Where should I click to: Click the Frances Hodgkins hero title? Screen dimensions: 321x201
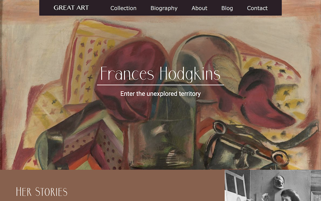coord(160,74)
